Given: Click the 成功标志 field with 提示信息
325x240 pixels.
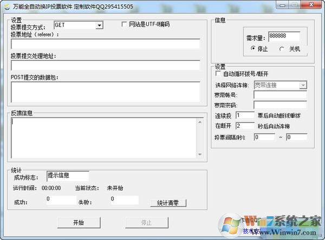Looking at the screenshot, I should coord(67,176).
